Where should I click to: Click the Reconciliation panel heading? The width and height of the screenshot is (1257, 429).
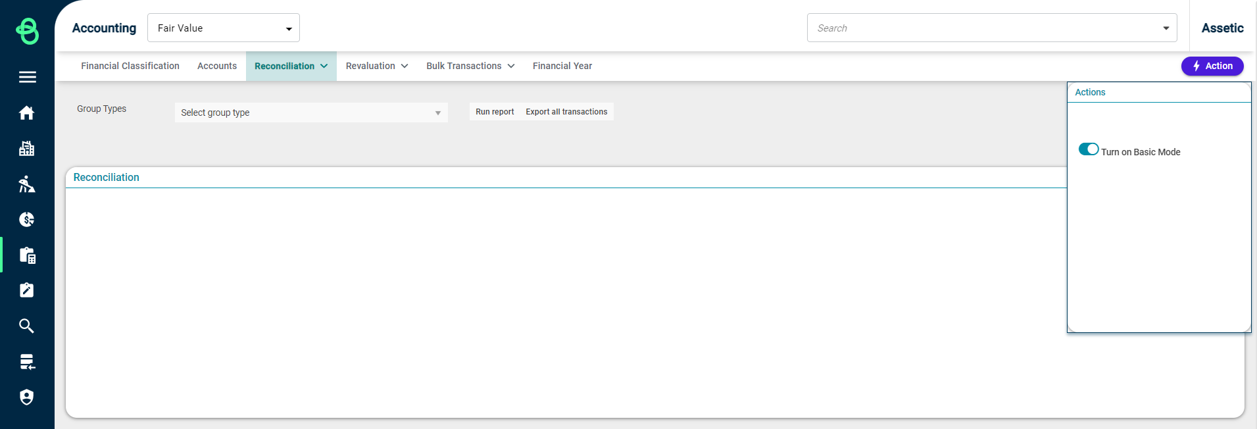107,177
